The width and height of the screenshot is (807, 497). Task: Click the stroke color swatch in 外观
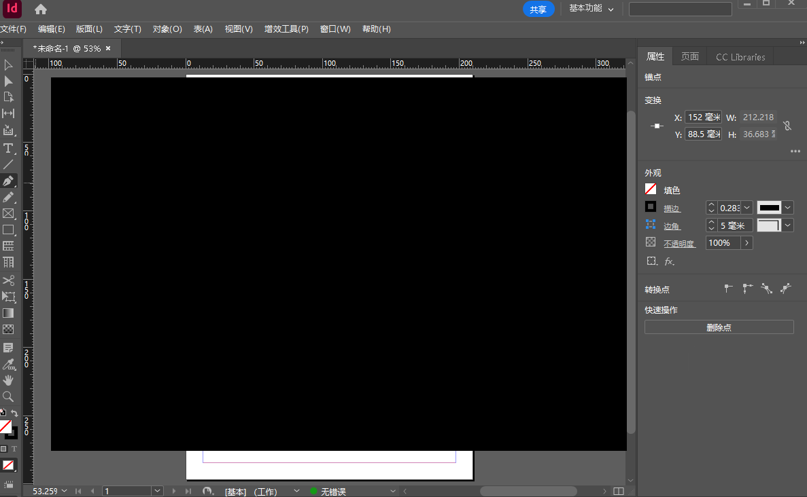point(651,206)
